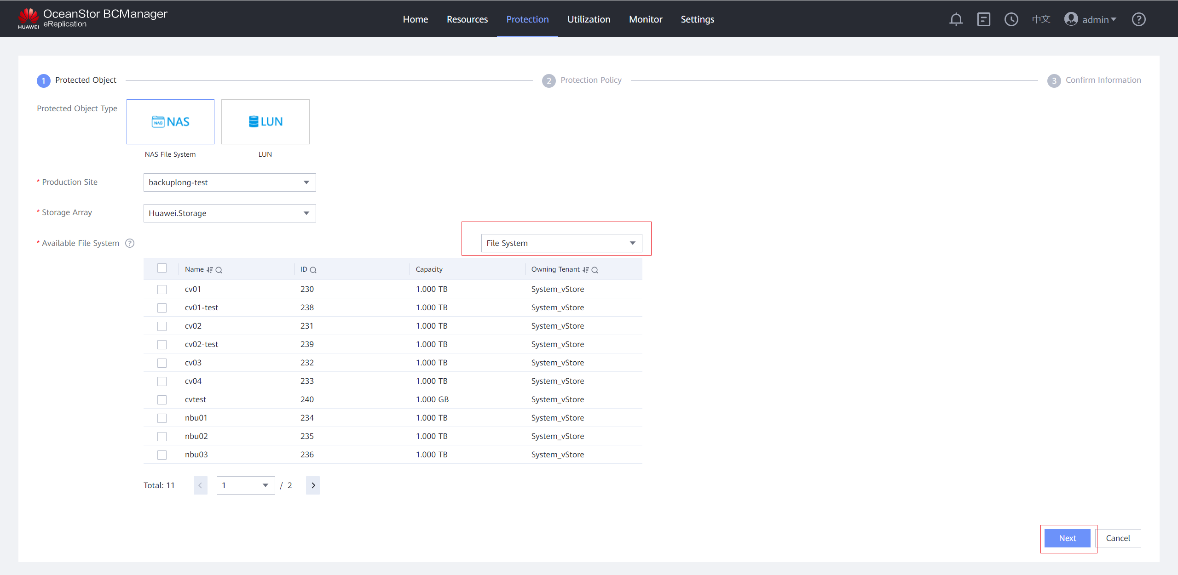The width and height of the screenshot is (1178, 575).
Task: Open the alarm bell notifications icon
Action: [x=956, y=19]
